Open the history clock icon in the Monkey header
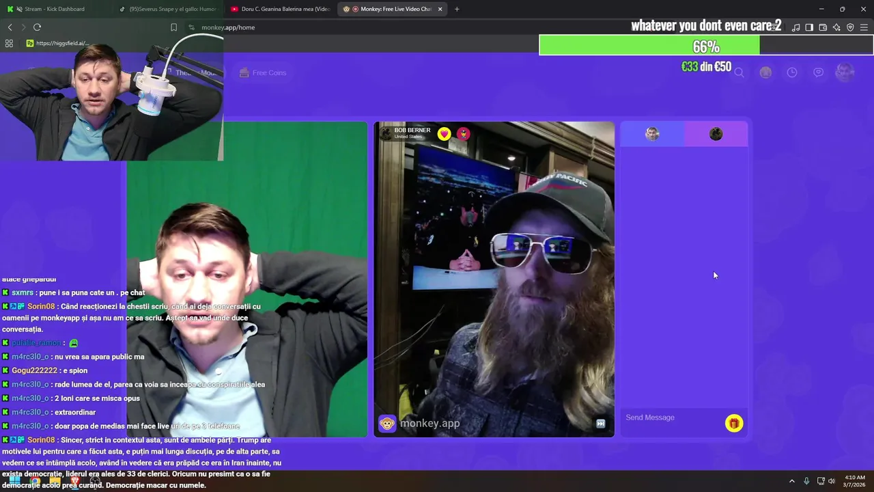Viewport: 874px width, 492px height. 792,72
